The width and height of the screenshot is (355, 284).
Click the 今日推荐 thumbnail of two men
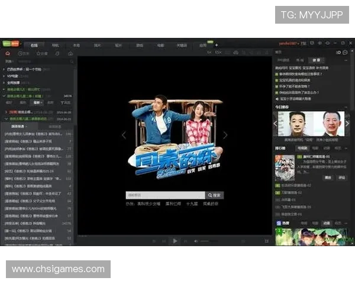pyautogui.click(x=311, y=123)
